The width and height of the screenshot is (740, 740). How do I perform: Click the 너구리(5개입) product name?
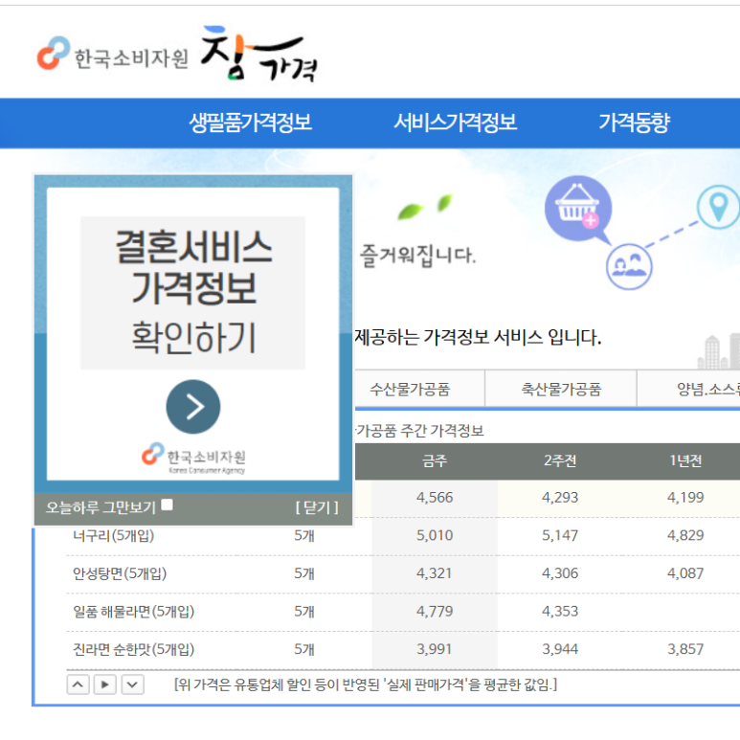(x=113, y=536)
